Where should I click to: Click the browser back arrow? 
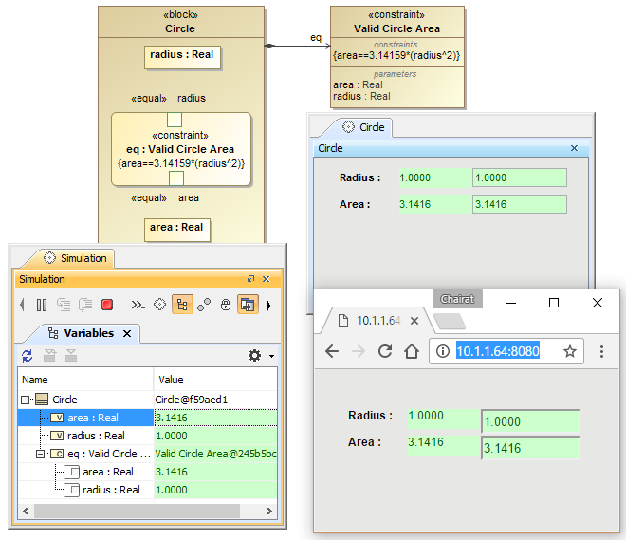pyautogui.click(x=332, y=351)
